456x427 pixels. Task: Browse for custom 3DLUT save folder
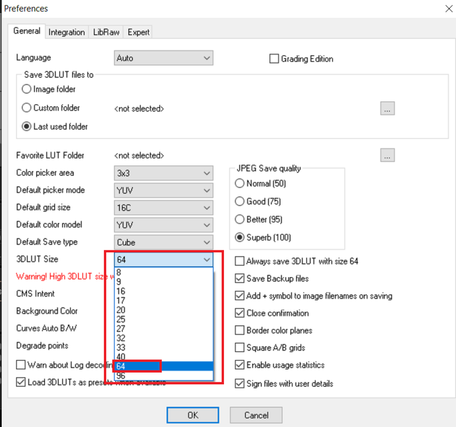(387, 108)
